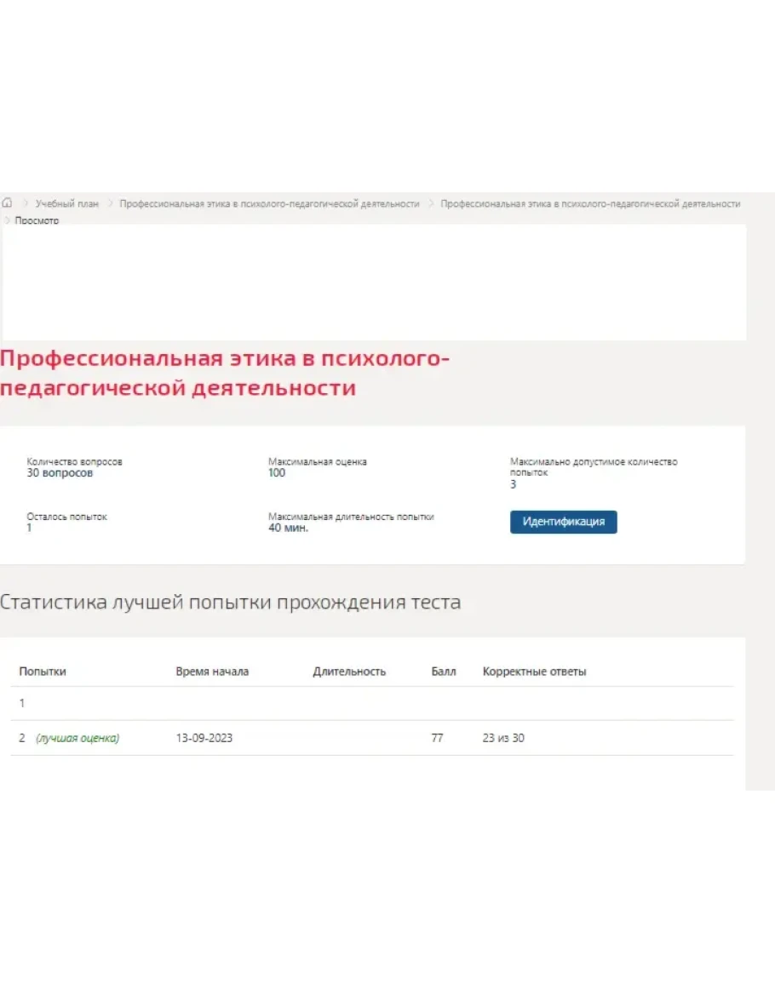Click the red course title heading
Viewport: 775px width, 983px height.
pyautogui.click(x=224, y=374)
